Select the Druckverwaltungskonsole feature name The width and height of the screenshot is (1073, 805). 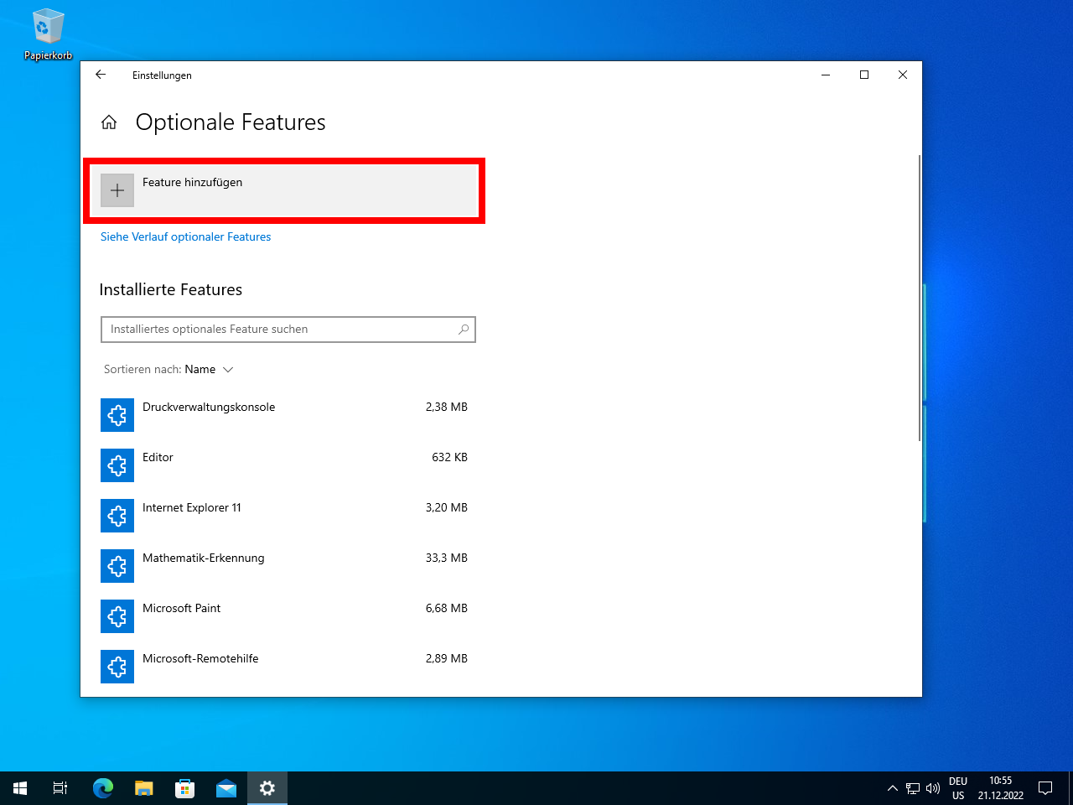tap(209, 408)
